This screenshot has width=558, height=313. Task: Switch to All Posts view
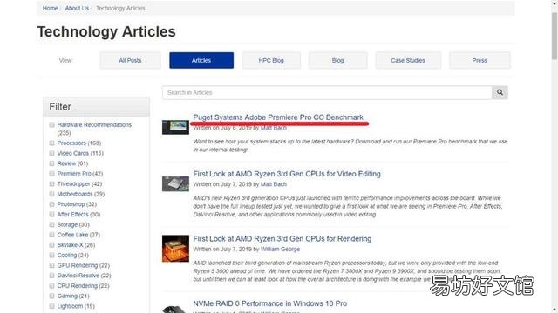point(130,60)
